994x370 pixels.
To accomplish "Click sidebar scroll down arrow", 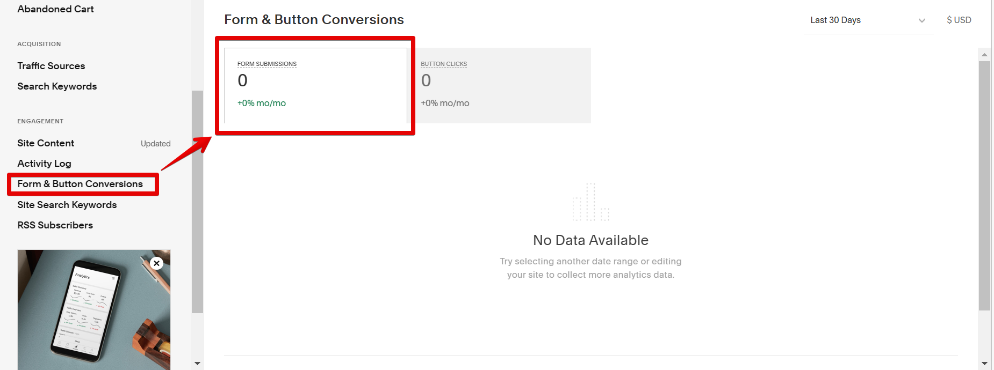I will (197, 364).
